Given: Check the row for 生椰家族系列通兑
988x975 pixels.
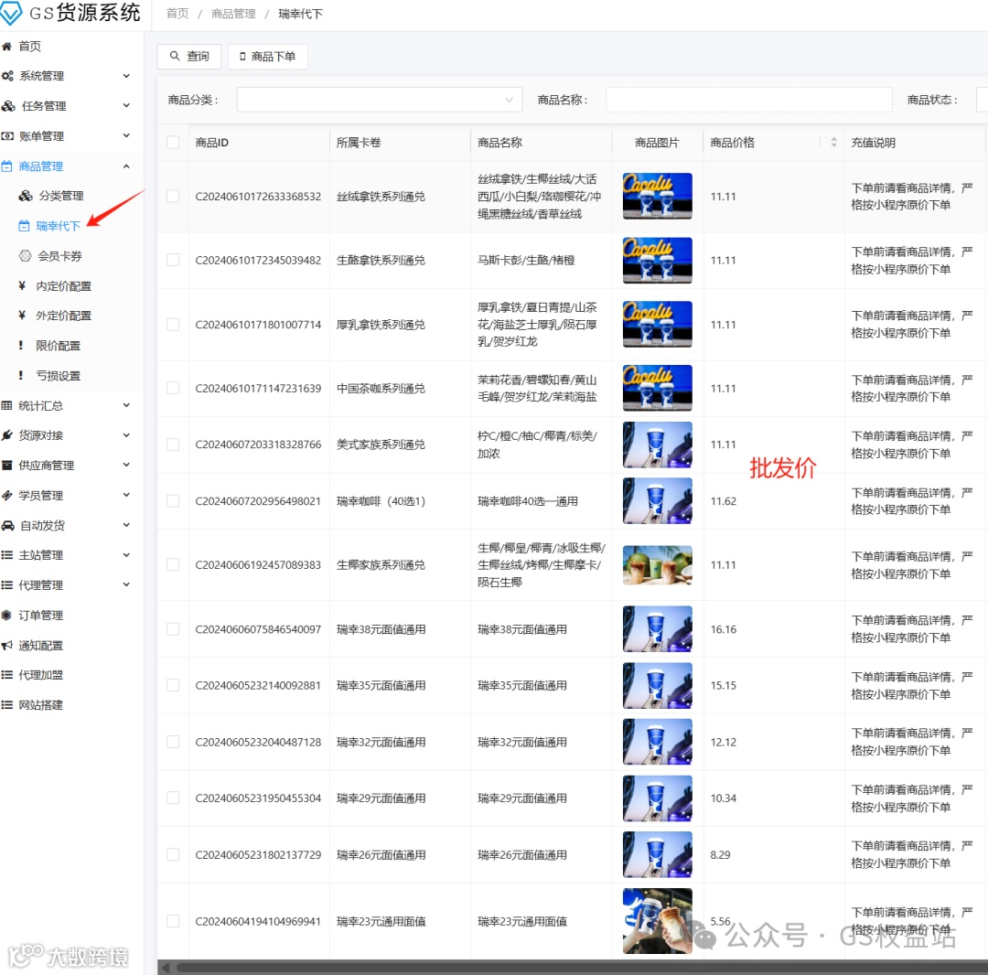Looking at the screenshot, I should point(173,565).
